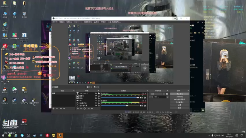This screenshot has width=246, height=138.
Task: Open source properties via the sources toolbar gear
Action: coord(85,109)
